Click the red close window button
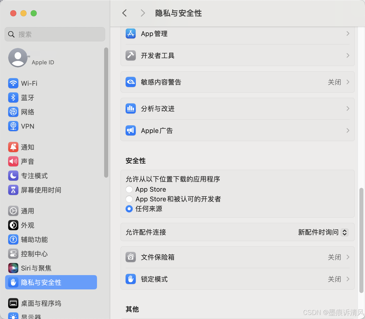The height and width of the screenshot is (319, 365). click(x=13, y=13)
